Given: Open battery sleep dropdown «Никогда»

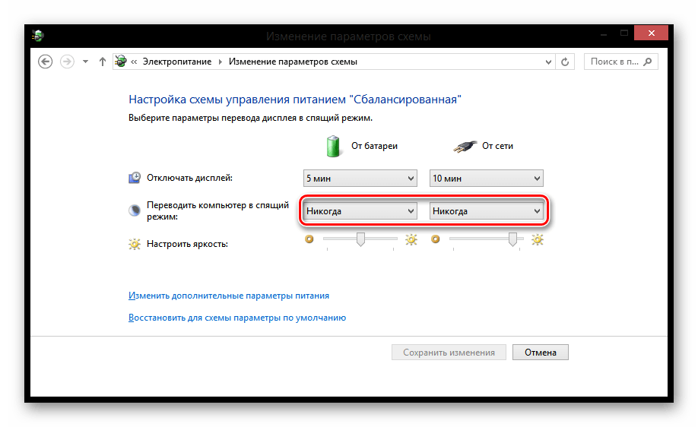Looking at the screenshot, I should 360,211.
